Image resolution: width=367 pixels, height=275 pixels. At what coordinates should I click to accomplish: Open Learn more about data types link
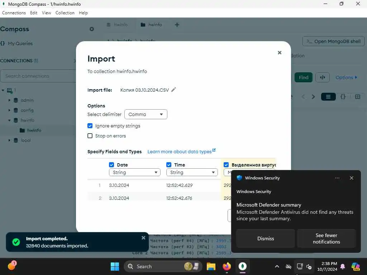[181, 151]
